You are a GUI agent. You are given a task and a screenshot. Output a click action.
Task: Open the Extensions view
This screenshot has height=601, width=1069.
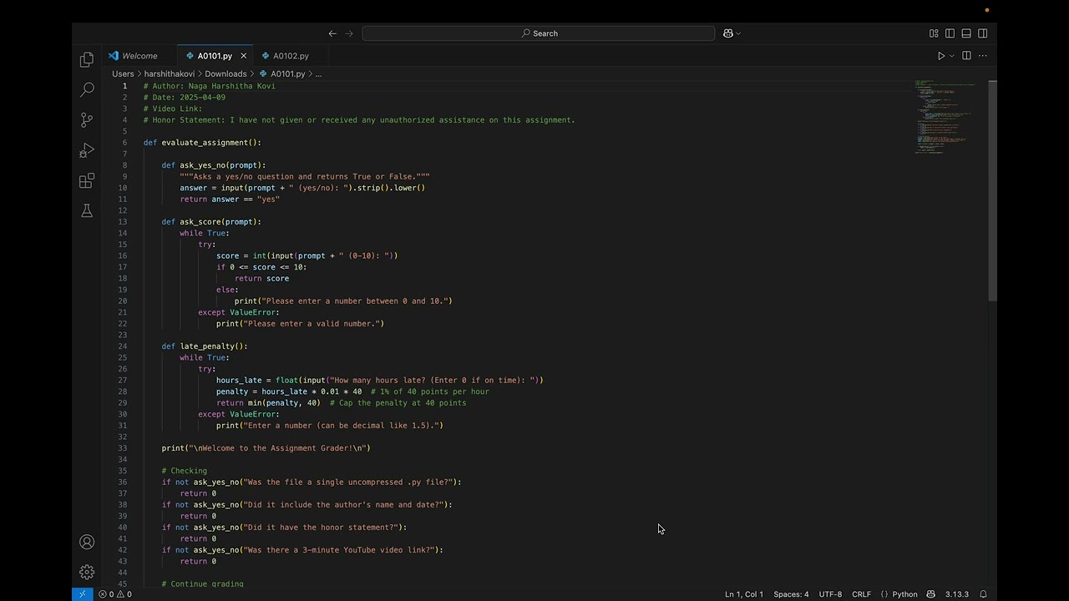click(x=87, y=181)
